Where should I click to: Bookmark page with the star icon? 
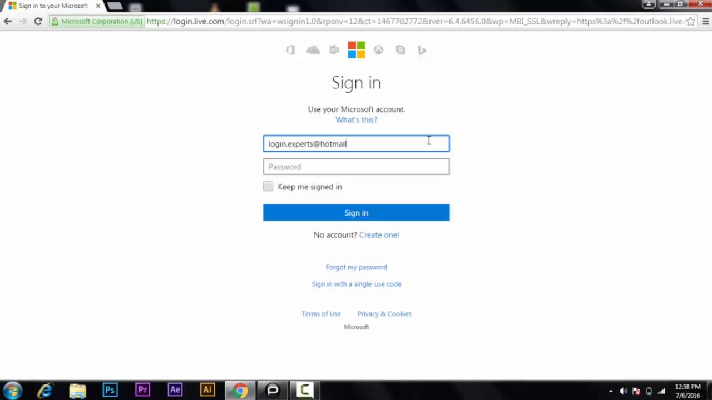690,21
